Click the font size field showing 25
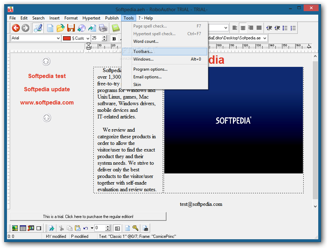Image resolution: width=328 pixels, height=249 pixels. [x=96, y=38]
